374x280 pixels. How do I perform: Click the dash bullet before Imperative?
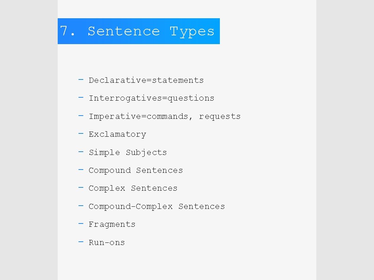pos(81,116)
